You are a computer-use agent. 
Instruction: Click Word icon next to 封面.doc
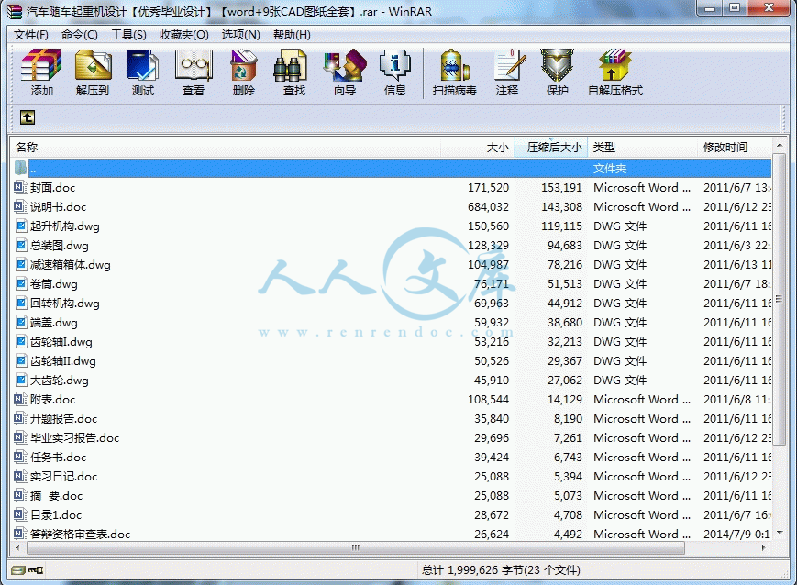tap(20, 188)
